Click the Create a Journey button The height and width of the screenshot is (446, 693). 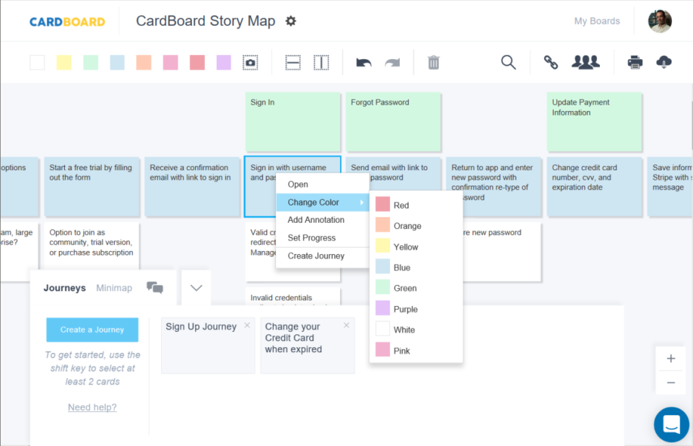(x=92, y=329)
